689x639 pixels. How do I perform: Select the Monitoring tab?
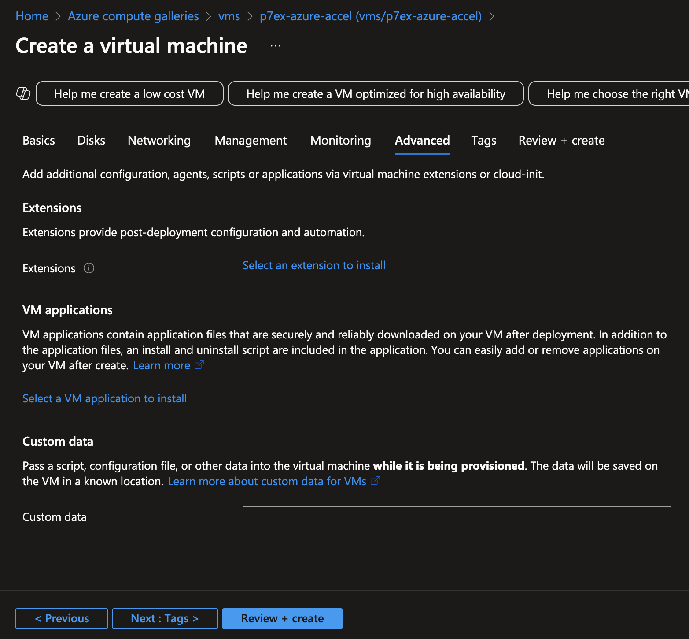[x=340, y=141]
